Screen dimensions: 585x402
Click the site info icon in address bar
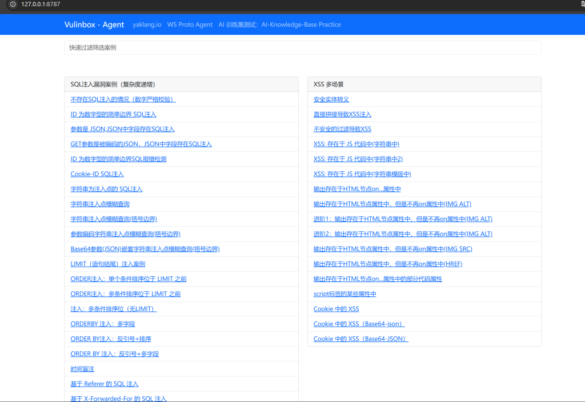pyautogui.click(x=13, y=4)
